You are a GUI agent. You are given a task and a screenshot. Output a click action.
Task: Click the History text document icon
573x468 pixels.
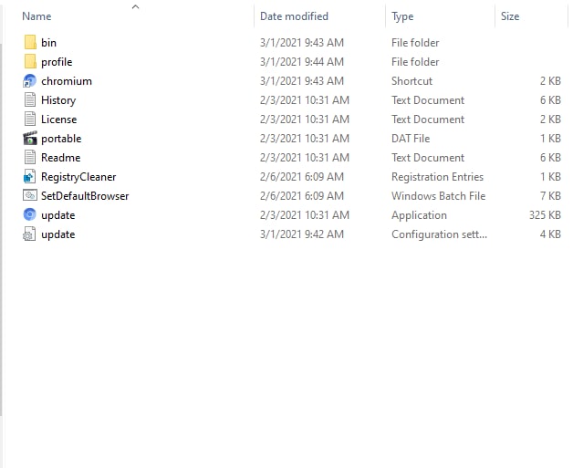(x=30, y=100)
